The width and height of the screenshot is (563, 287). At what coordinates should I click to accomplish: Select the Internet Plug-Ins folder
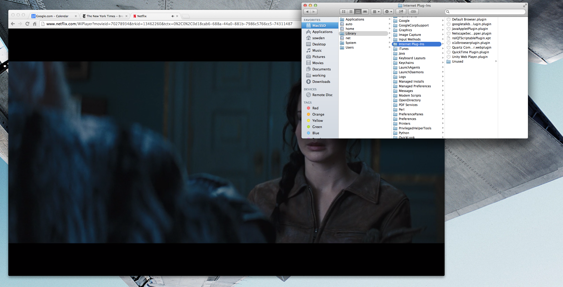click(417, 44)
